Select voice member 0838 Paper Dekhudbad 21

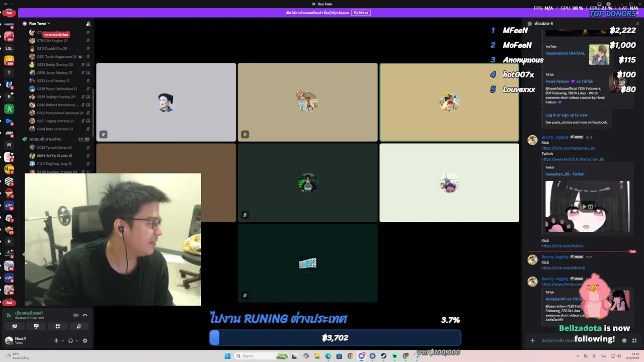tap(59, 89)
